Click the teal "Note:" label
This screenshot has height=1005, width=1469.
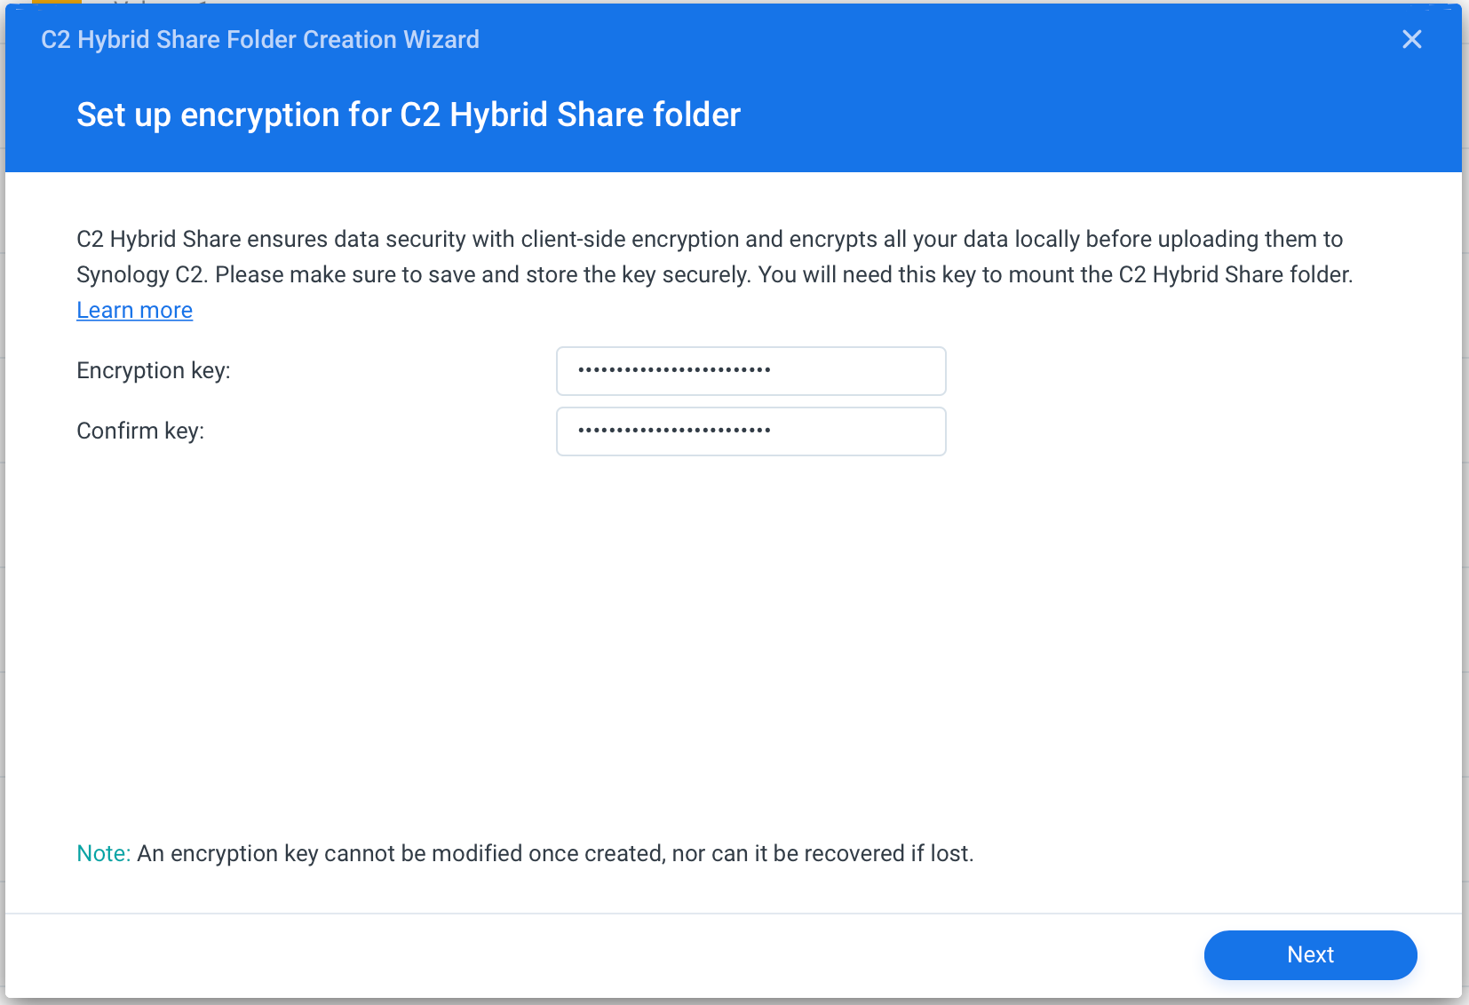coord(104,853)
